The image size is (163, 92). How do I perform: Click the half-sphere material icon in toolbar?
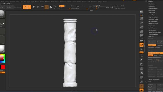(51, 7)
